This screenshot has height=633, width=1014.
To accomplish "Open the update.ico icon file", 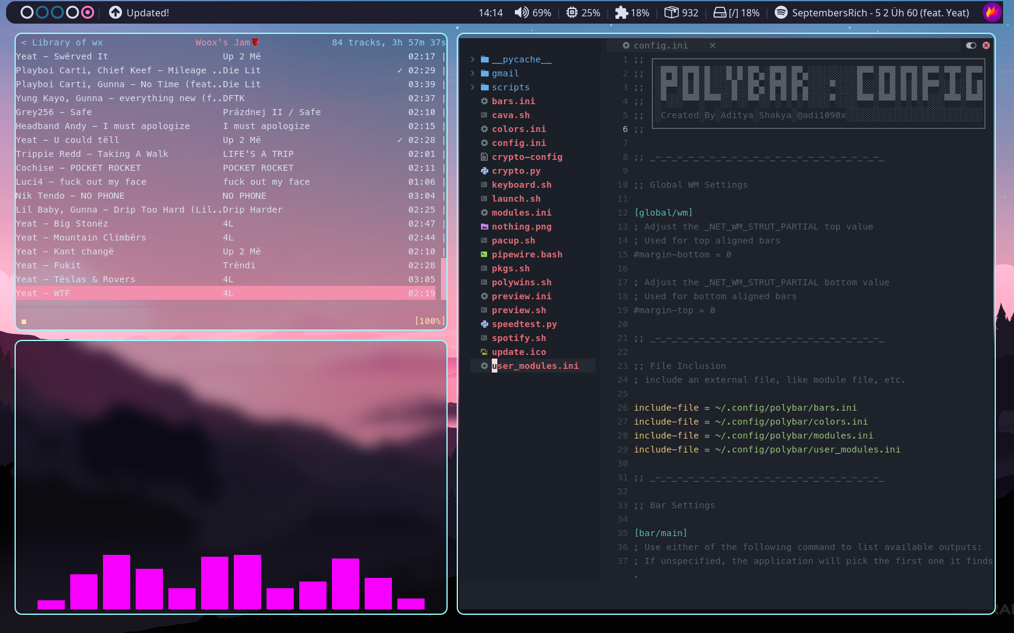I will click(519, 351).
